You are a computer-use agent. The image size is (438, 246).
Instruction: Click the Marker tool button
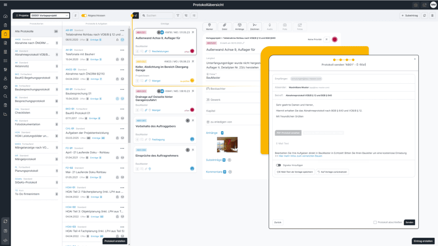pyautogui.click(x=209, y=26)
